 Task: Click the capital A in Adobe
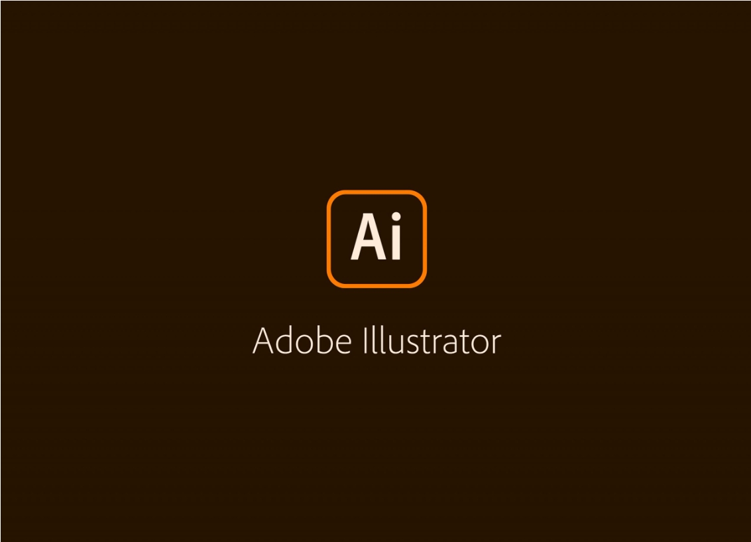point(263,340)
